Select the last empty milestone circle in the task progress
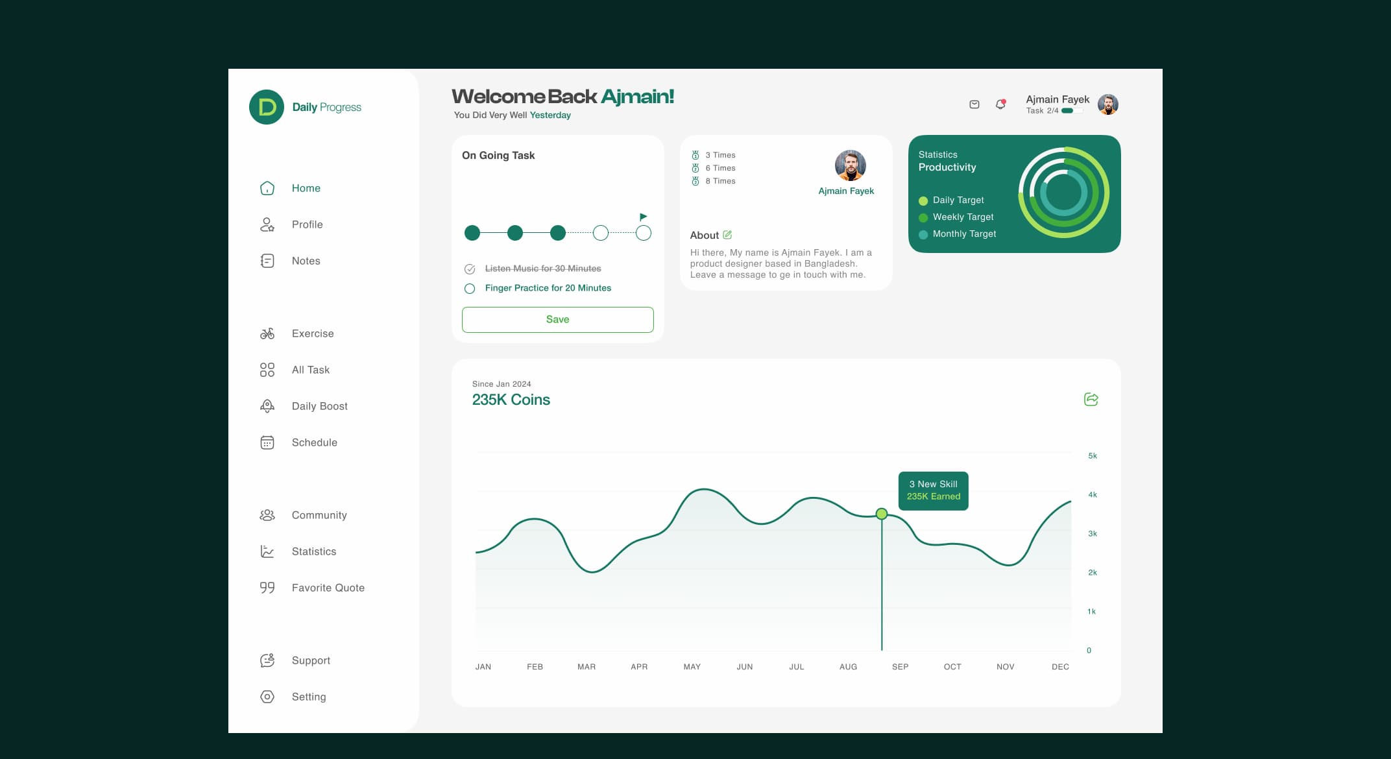 (x=643, y=232)
